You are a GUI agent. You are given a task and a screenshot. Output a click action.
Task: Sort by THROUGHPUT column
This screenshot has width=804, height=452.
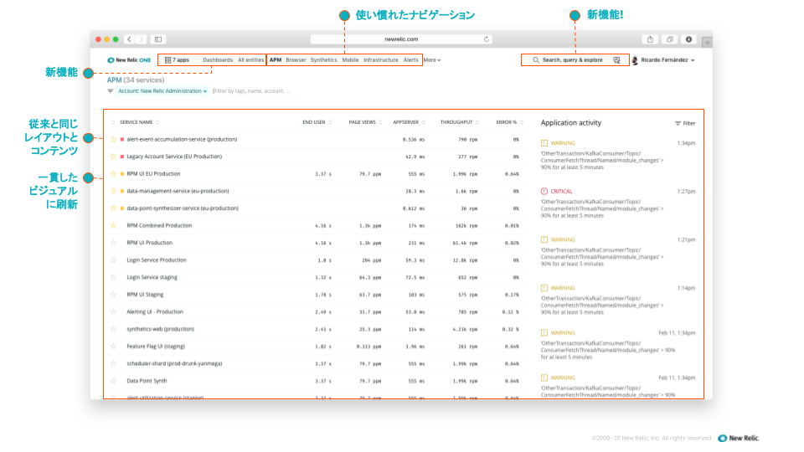point(459,122)
